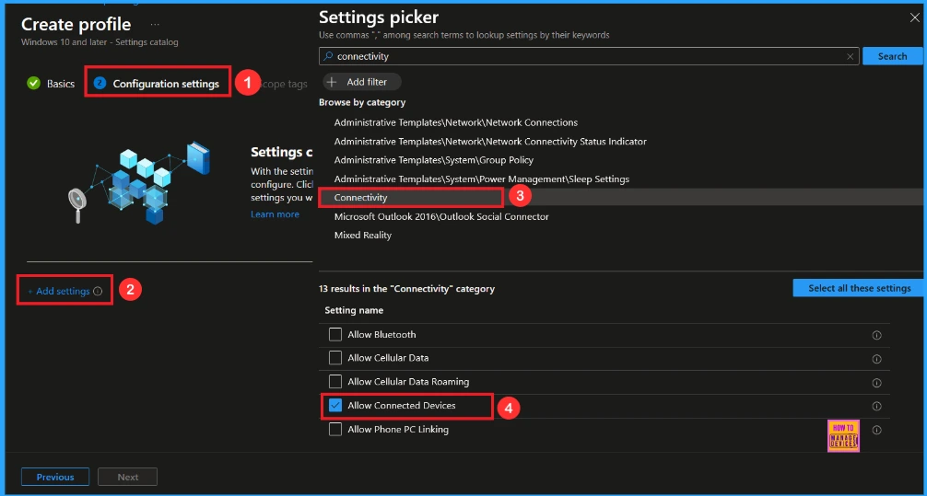The width and height of the screenshot is (927, 496).
Task: Close the Settings picker panel
Action: tap(914, 17)
